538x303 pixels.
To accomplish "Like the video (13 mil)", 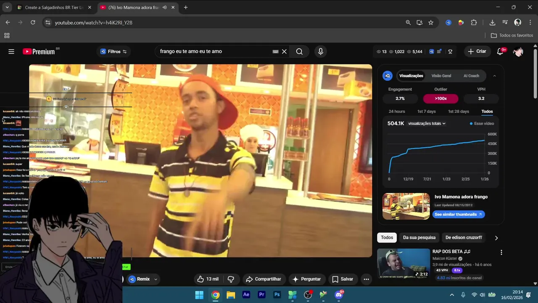I will click(x=208, y=279).
